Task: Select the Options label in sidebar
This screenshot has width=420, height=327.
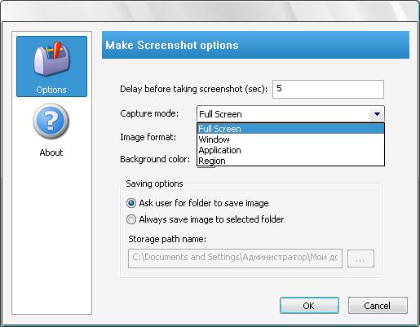Action: 51,90
